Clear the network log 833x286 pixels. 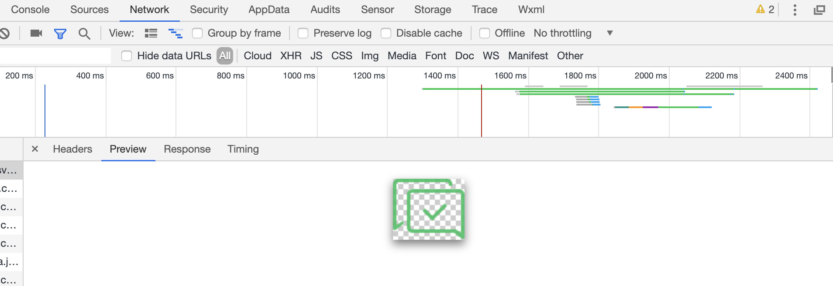point(4,33)
